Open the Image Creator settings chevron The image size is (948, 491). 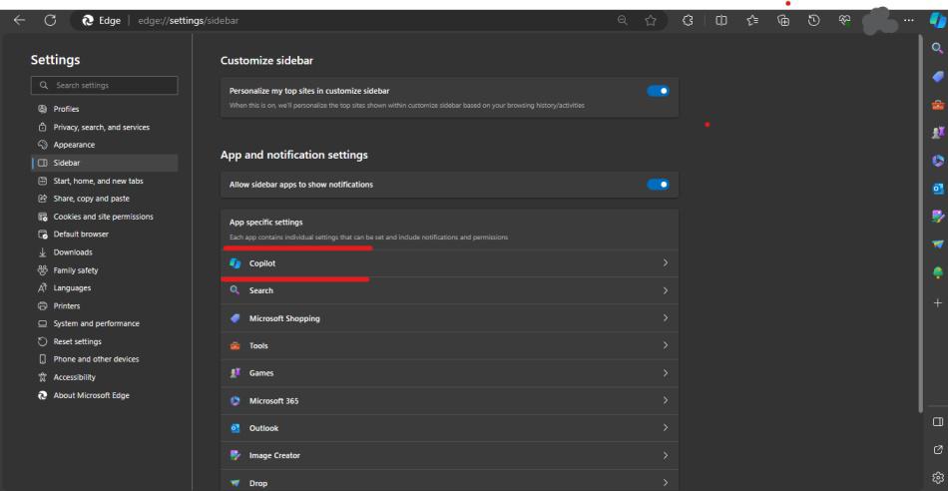tap(665, 455)
